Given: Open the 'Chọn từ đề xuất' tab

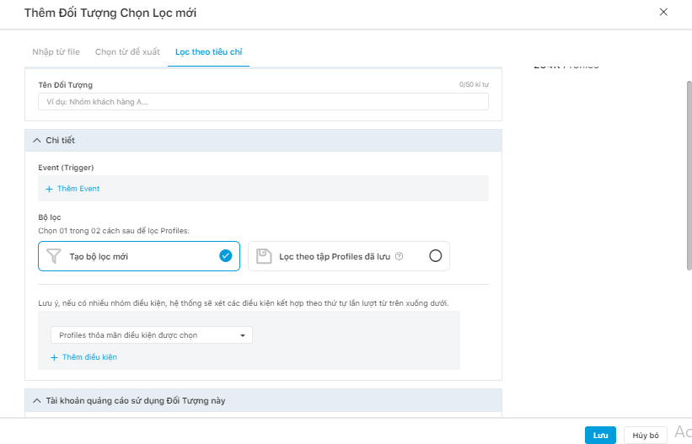Looking at the screenshot, I should (x=127, y=52).
